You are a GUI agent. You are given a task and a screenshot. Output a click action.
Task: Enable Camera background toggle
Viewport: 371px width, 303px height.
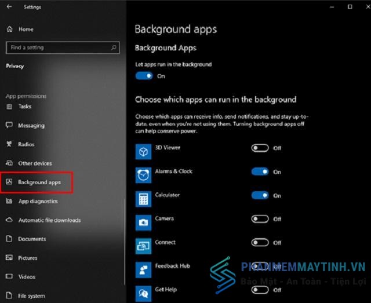(260, 219)
